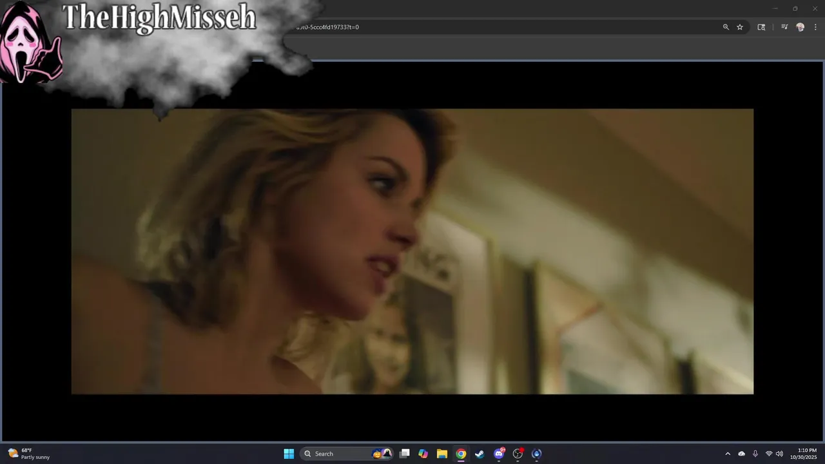Open the volume speaker tray icon
Image resolution: width=825 pixels, height=464 pixels.
(779, 454)
